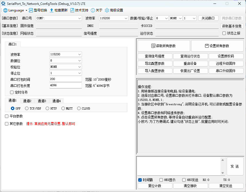Image resolution: width=246 pixels, height=192 pixels.
Task: Click the 导入配置参数 button
Action: [155, 71]
